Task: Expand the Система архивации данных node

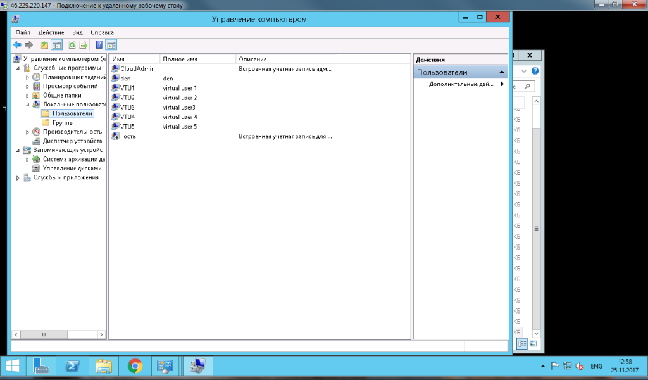Action: (x=28, y=159)
